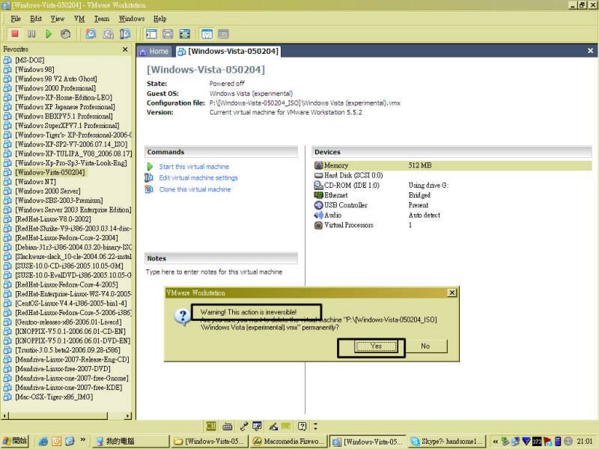This screenshot has width=599, height=449.
Task: Select the [Windows-Vista-050204] tab
Action: (228, 51)
